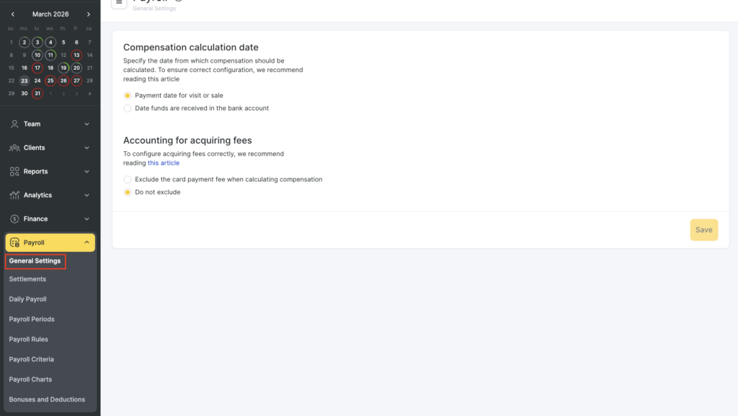The height and width of the screenshot is (416, 738).
Task: Choose Exclude the card payment fee option
Action: (x=128, y=179)
